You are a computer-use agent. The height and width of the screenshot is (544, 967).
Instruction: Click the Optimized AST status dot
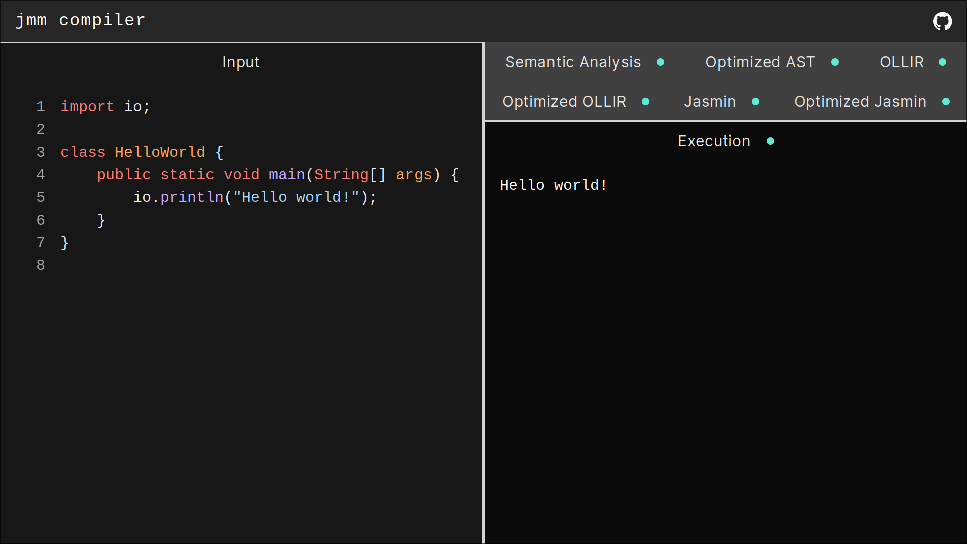[835, 62]
